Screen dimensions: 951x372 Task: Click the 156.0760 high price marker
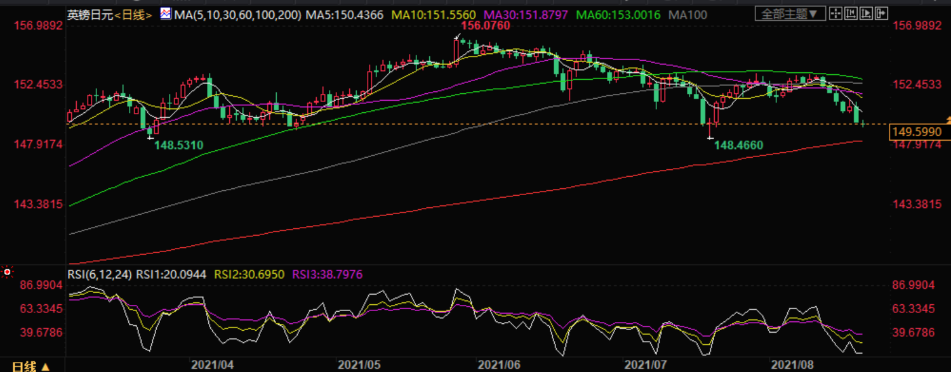tap(485, 26)
